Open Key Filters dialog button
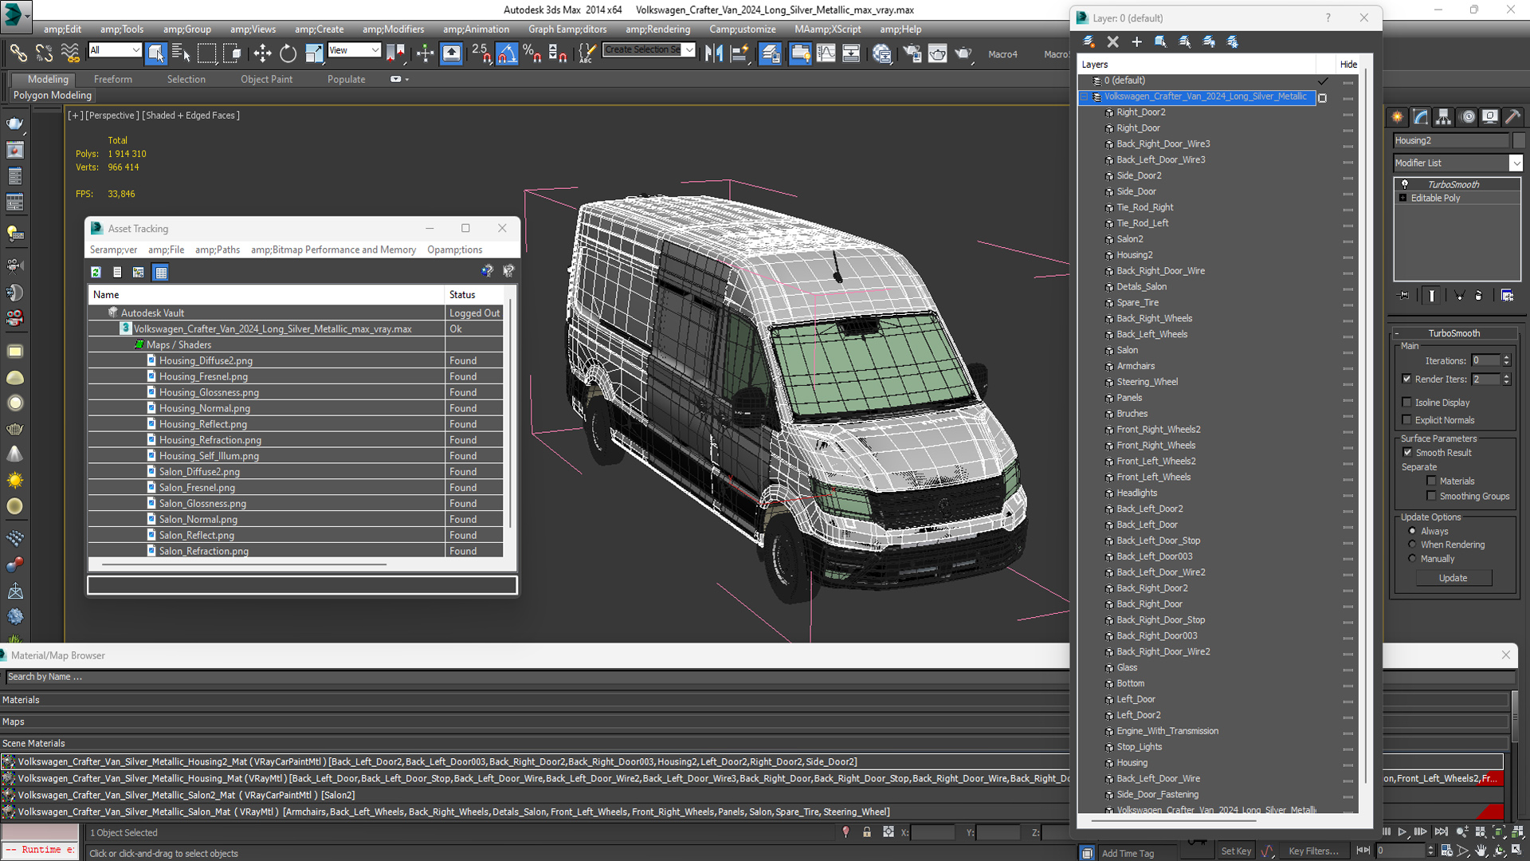Screen dimensions: 1530x861 tap(1313, 851)
